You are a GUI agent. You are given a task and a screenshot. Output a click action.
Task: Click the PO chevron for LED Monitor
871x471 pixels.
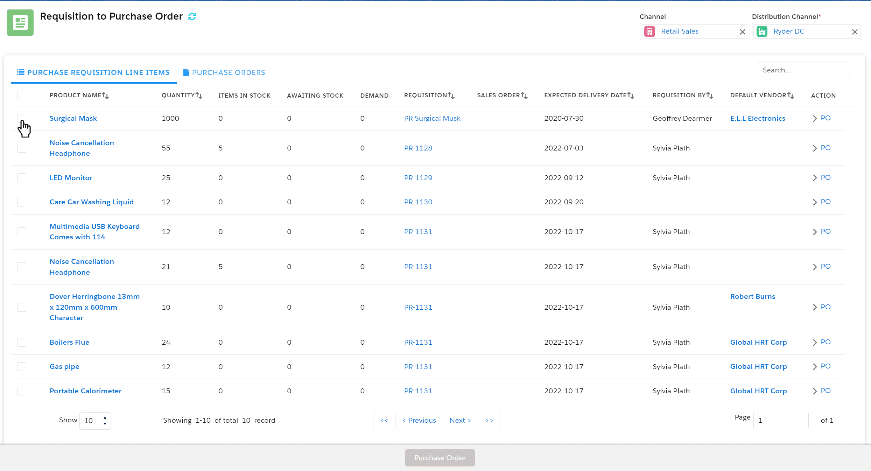pyautogui.click(x=815, y=178)
